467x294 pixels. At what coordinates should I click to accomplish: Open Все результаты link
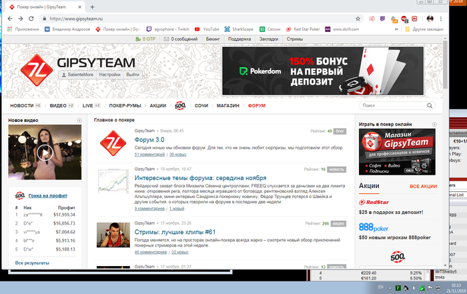coord(32,263)
